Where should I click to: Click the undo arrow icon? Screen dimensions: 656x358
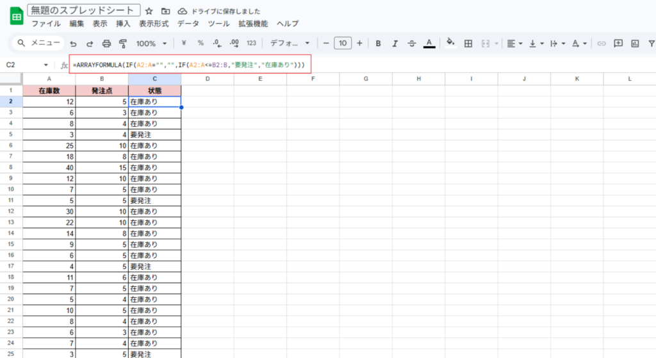[73, 44]
